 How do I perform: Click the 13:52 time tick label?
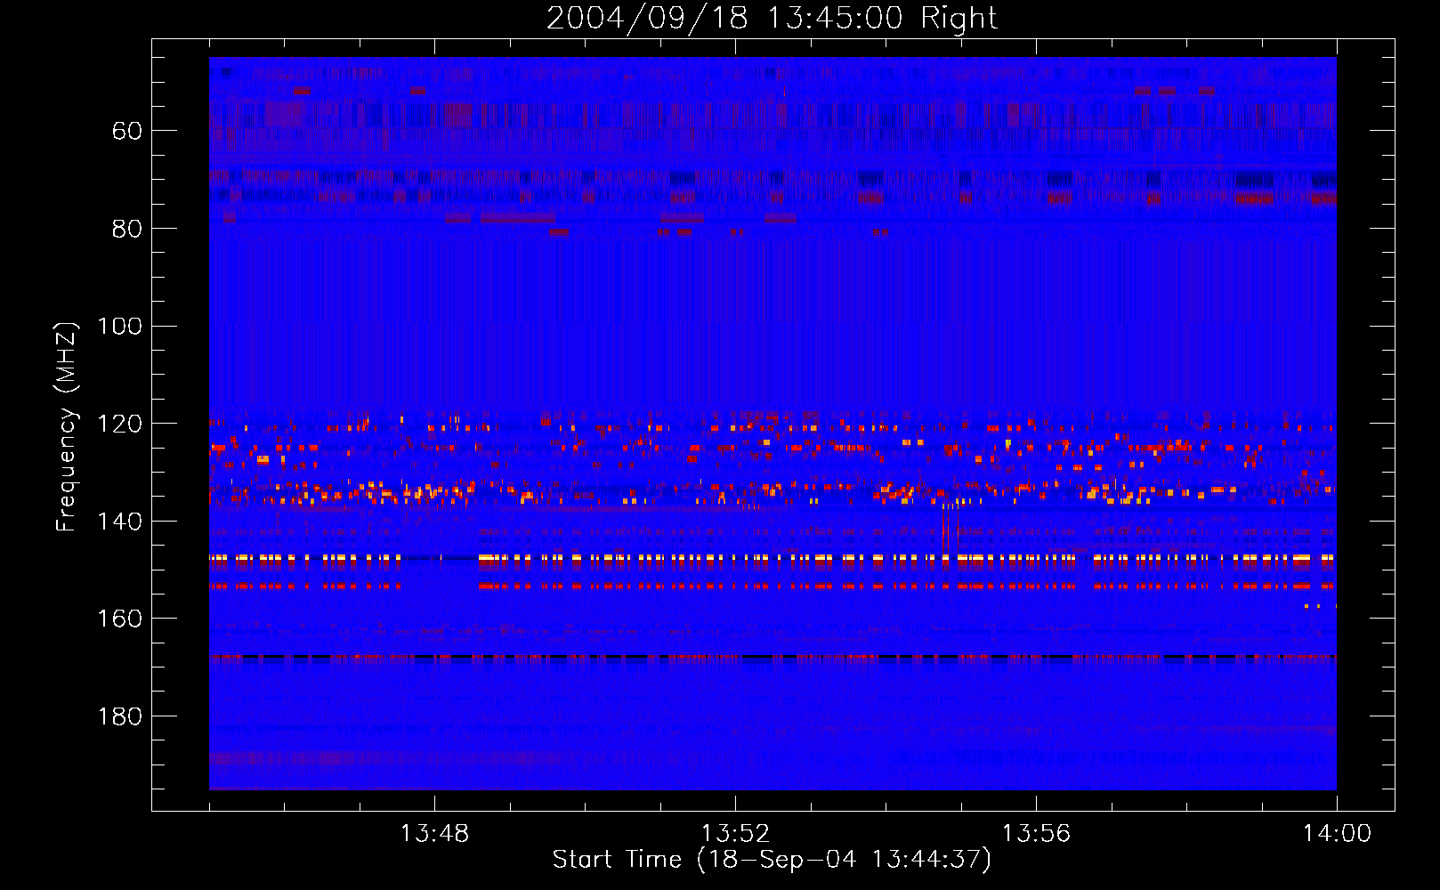click(735, 834)
